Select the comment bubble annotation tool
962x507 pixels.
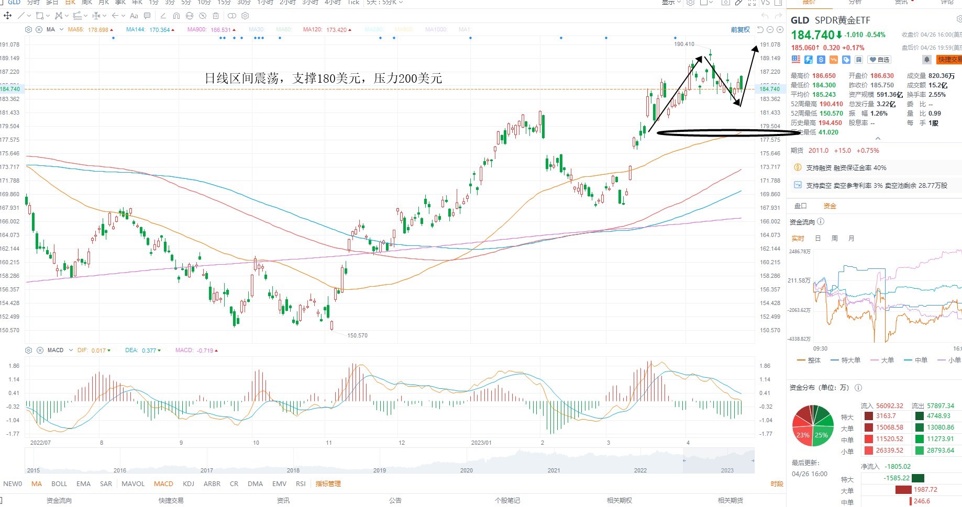tap(147, 16)
